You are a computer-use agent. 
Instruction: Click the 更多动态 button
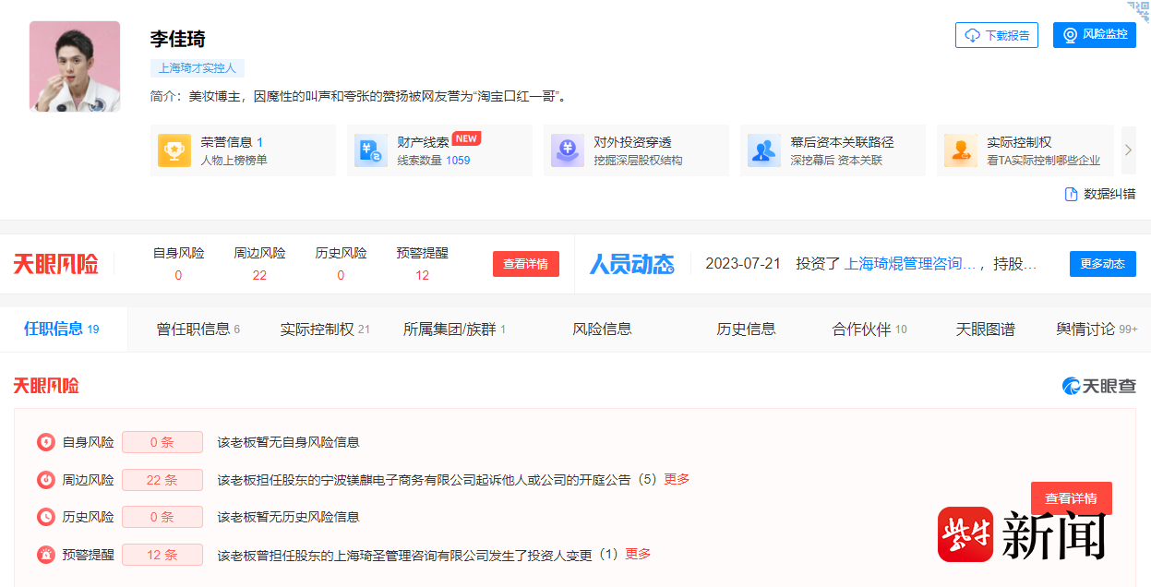[x=1103, y=264]
